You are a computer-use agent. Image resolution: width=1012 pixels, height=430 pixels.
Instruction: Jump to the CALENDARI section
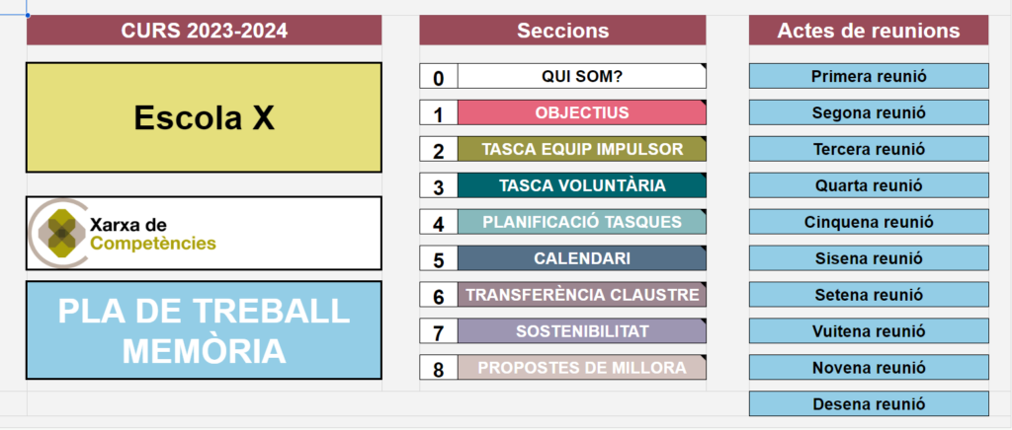coord(582,258)
